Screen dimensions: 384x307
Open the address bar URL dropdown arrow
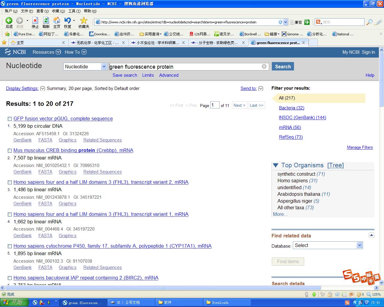[x=285, y=22]
